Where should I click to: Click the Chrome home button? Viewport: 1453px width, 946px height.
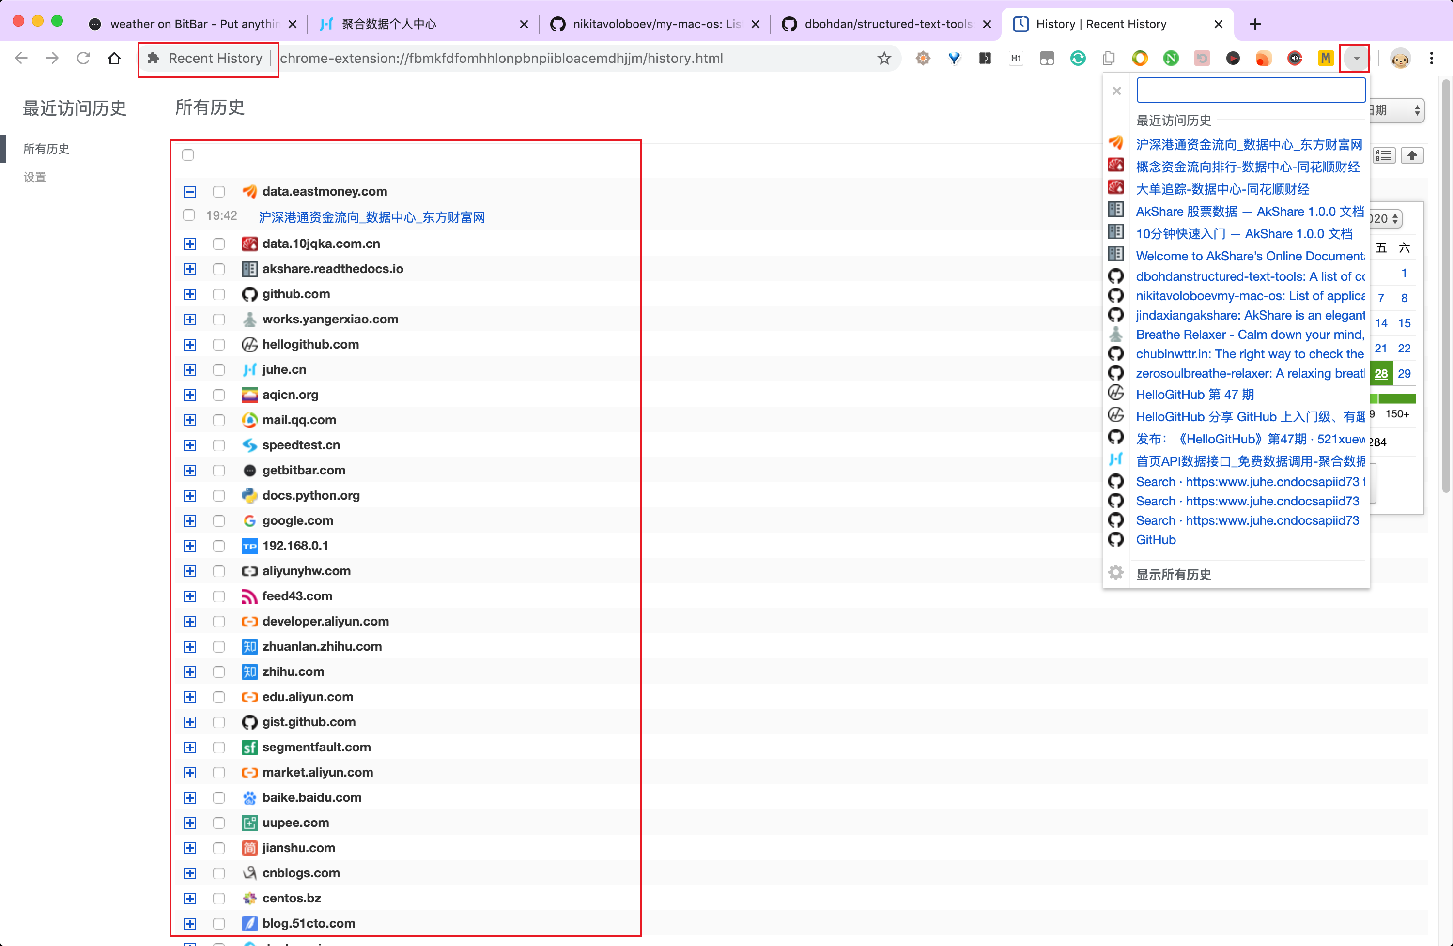tap(114, 59)
